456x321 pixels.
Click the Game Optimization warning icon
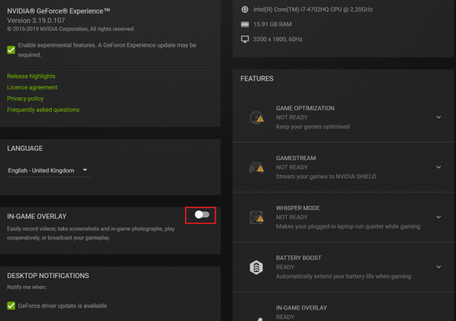(x=257, y=118)
